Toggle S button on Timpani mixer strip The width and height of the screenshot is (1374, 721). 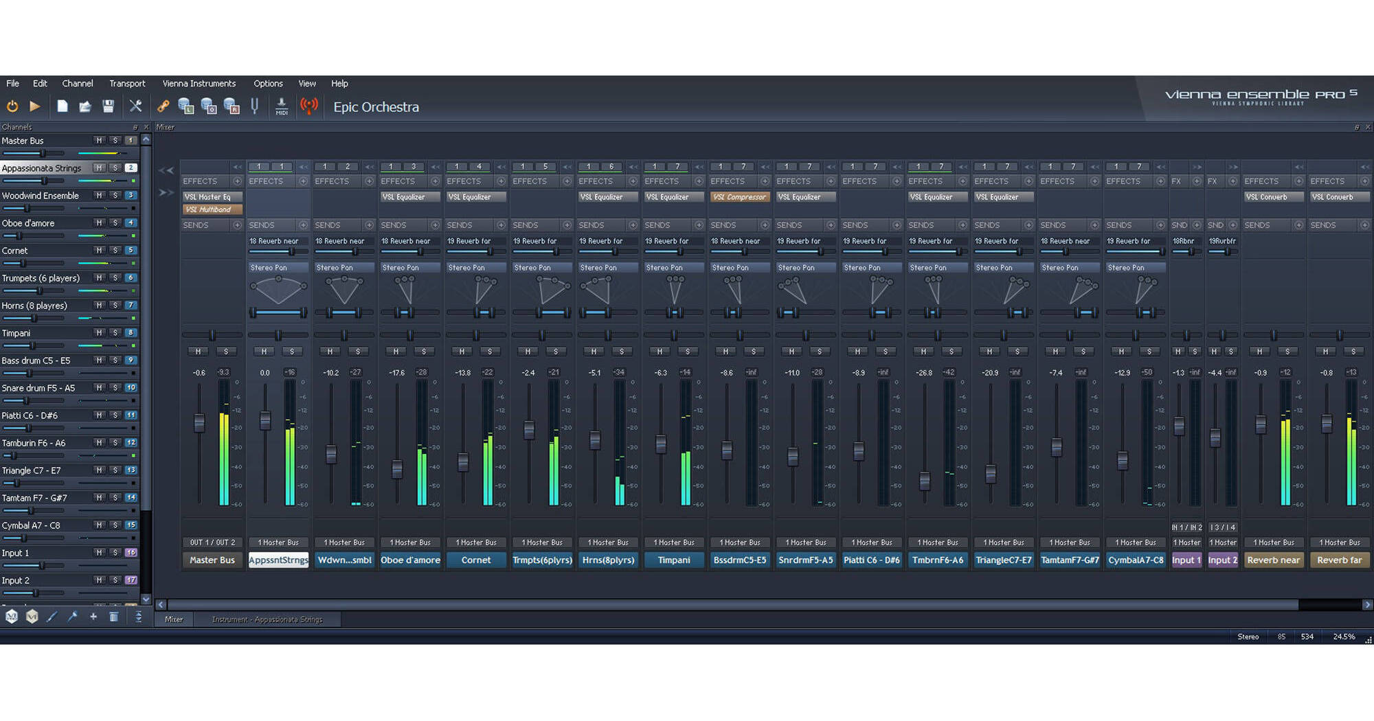point(688,352)
